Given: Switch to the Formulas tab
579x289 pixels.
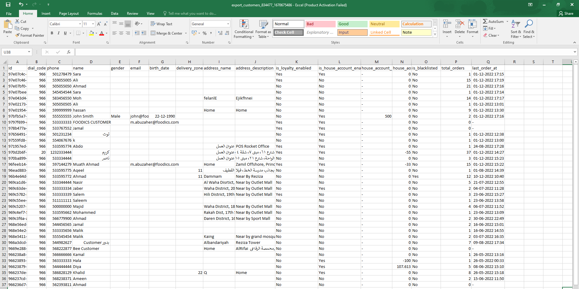Looking at the screenshot, I should (x=95, y=14).
